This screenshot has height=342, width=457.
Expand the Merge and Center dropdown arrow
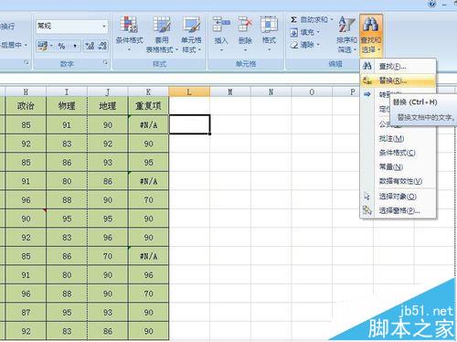(26, 45)
